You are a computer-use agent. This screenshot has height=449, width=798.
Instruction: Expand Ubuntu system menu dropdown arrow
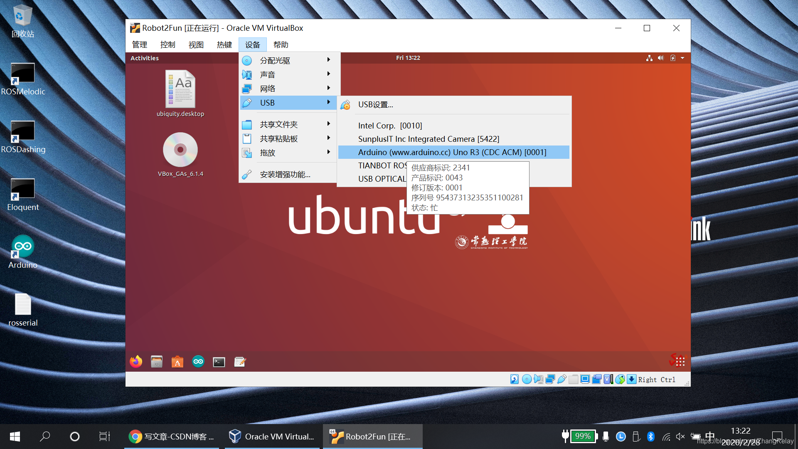[x=682, y=58]
